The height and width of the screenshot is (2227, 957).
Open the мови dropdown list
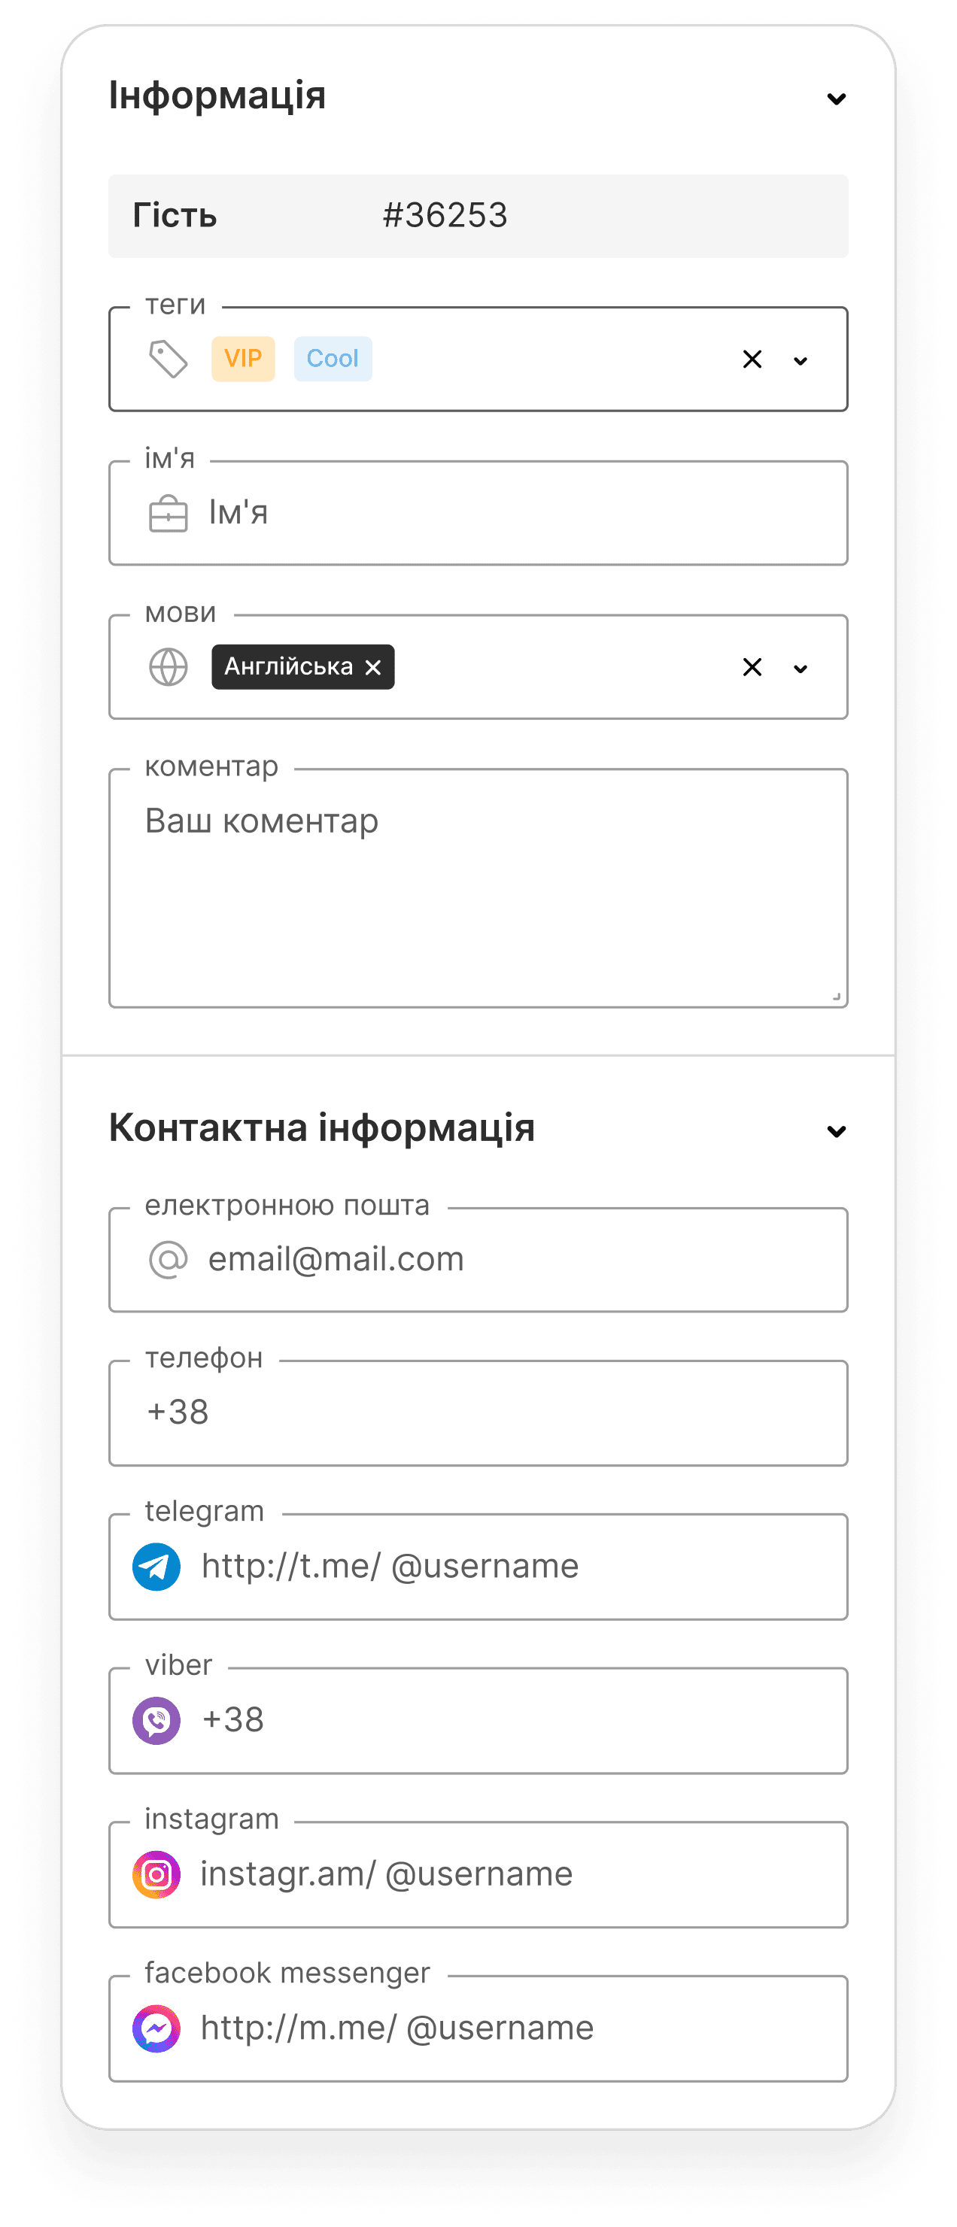pyautogui.click(x=801, y=669)
